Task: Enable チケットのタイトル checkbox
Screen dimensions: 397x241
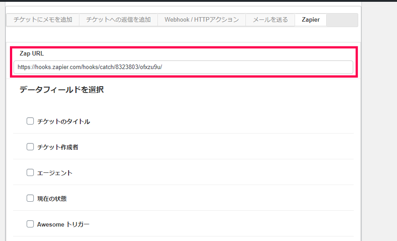Action: (x=30, y=121)
